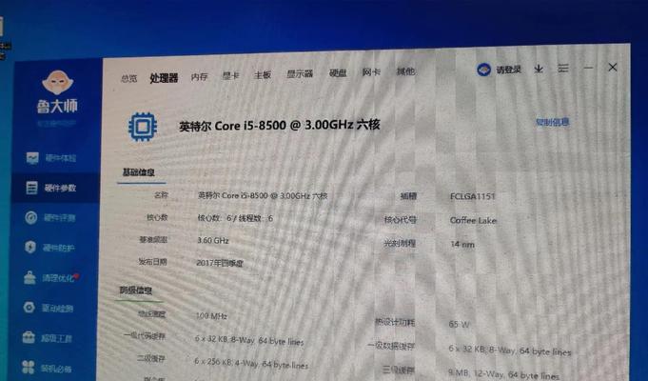Click the 100 MHz bus speed value
Image resolution: width=648 pixels, height=381 pixels.
[211, 316]
